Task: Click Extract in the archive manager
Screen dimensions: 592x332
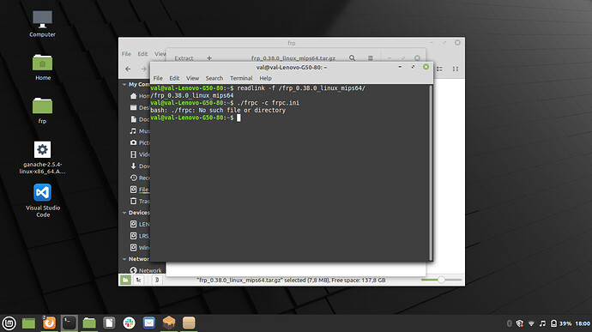Action: pyautogui.click(x=184, y=58)
